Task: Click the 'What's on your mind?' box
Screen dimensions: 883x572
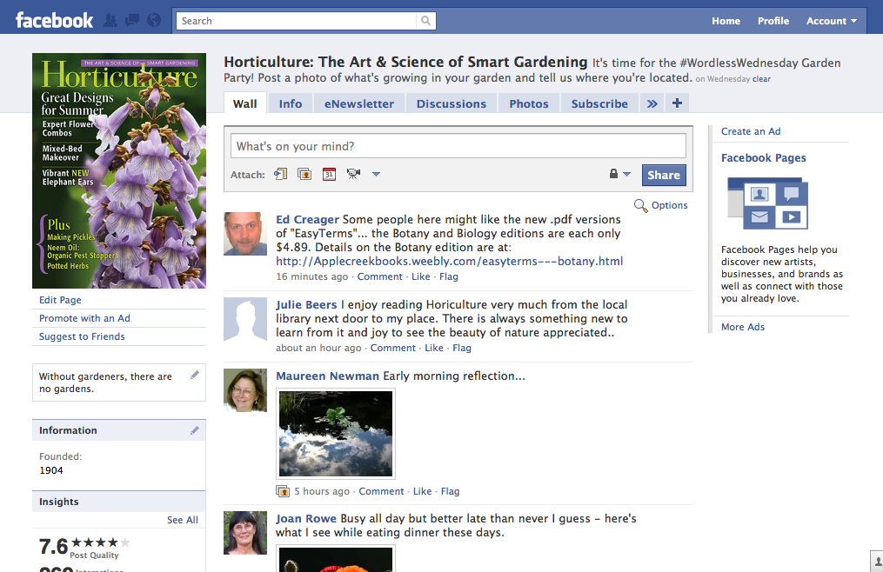Action: [458, 146]
